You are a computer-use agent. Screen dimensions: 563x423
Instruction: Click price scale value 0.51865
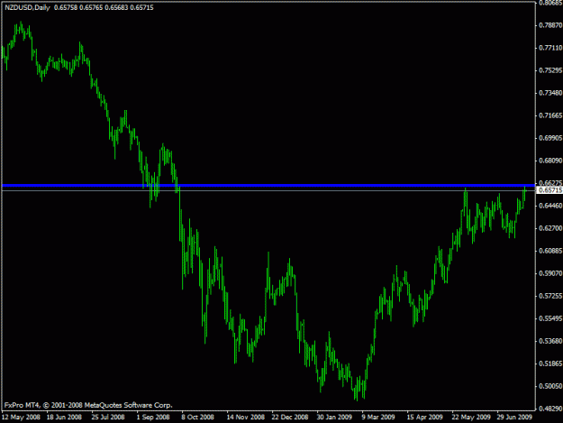[550, 363]
